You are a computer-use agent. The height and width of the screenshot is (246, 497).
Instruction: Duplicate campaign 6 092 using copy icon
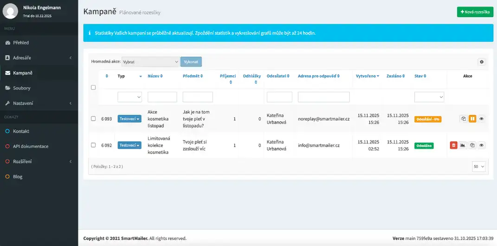[x=472, y=145]
